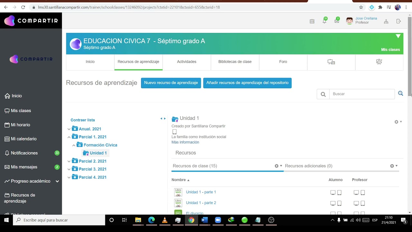Click the left arrow to collapse tree panel
Image resolution: width=412 pixels, height=232 pixels.
tap(161, 119)
